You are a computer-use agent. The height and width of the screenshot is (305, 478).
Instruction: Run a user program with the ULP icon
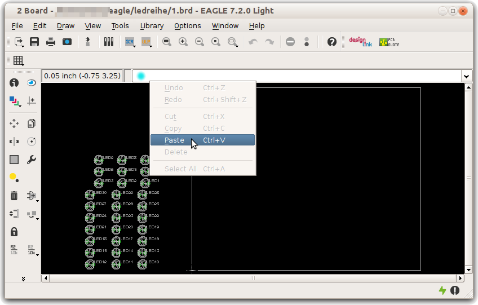tap(147, 42)
